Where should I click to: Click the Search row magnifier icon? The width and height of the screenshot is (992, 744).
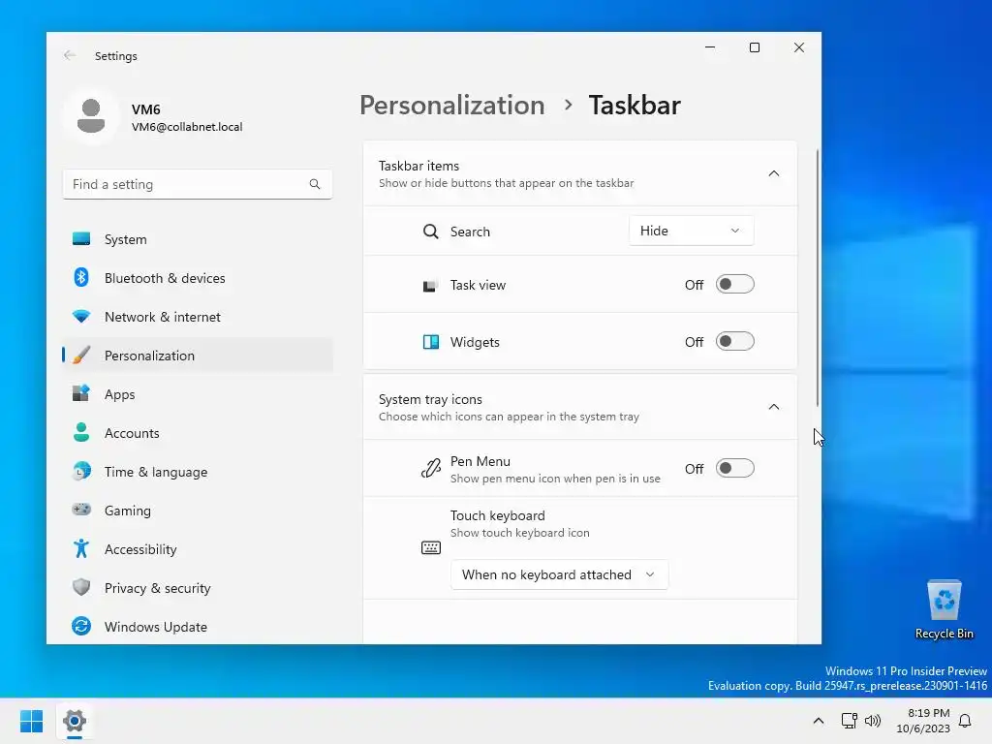[x=431, y=232]
